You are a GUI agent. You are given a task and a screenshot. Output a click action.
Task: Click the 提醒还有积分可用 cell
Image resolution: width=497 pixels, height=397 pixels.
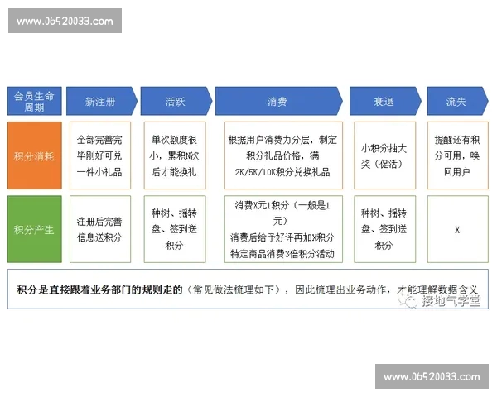pyautogui.click(x=458, y=155)
